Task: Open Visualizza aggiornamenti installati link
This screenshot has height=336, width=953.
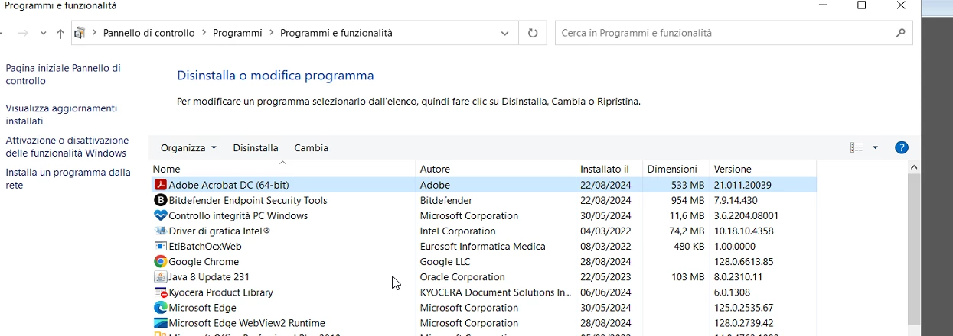Action: pyautogui.click(x=61, y=115)
